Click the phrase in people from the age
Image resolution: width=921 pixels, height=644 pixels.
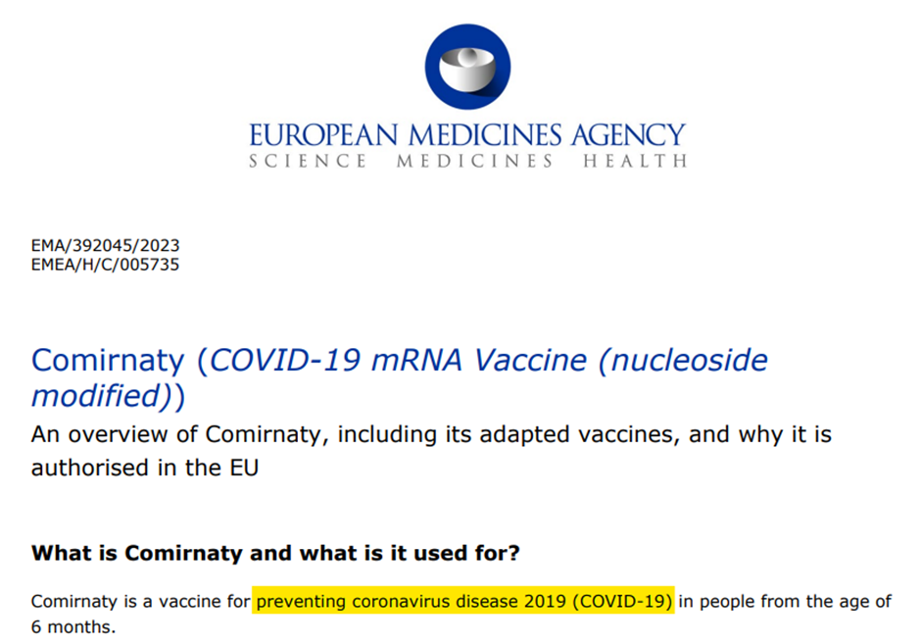[784, 600]
